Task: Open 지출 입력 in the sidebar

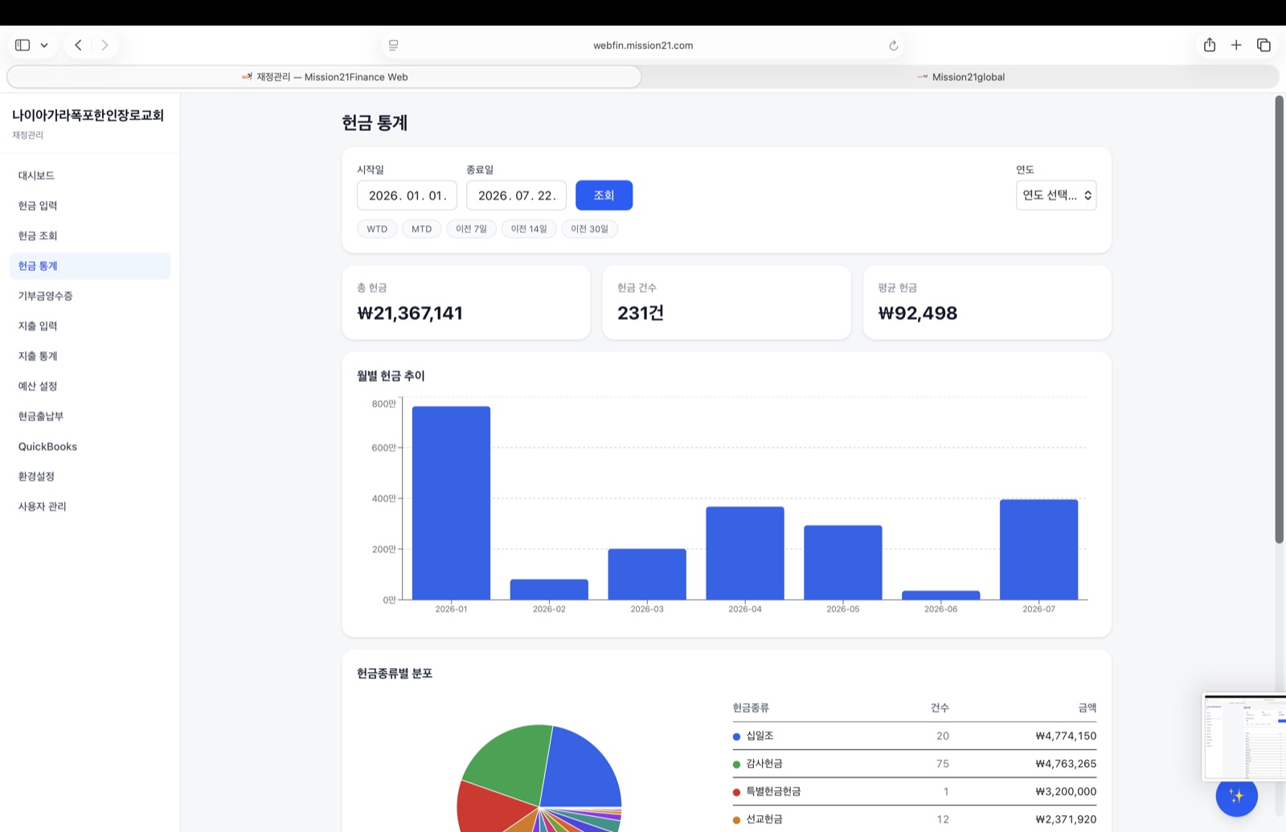Action: click(90, 326)
